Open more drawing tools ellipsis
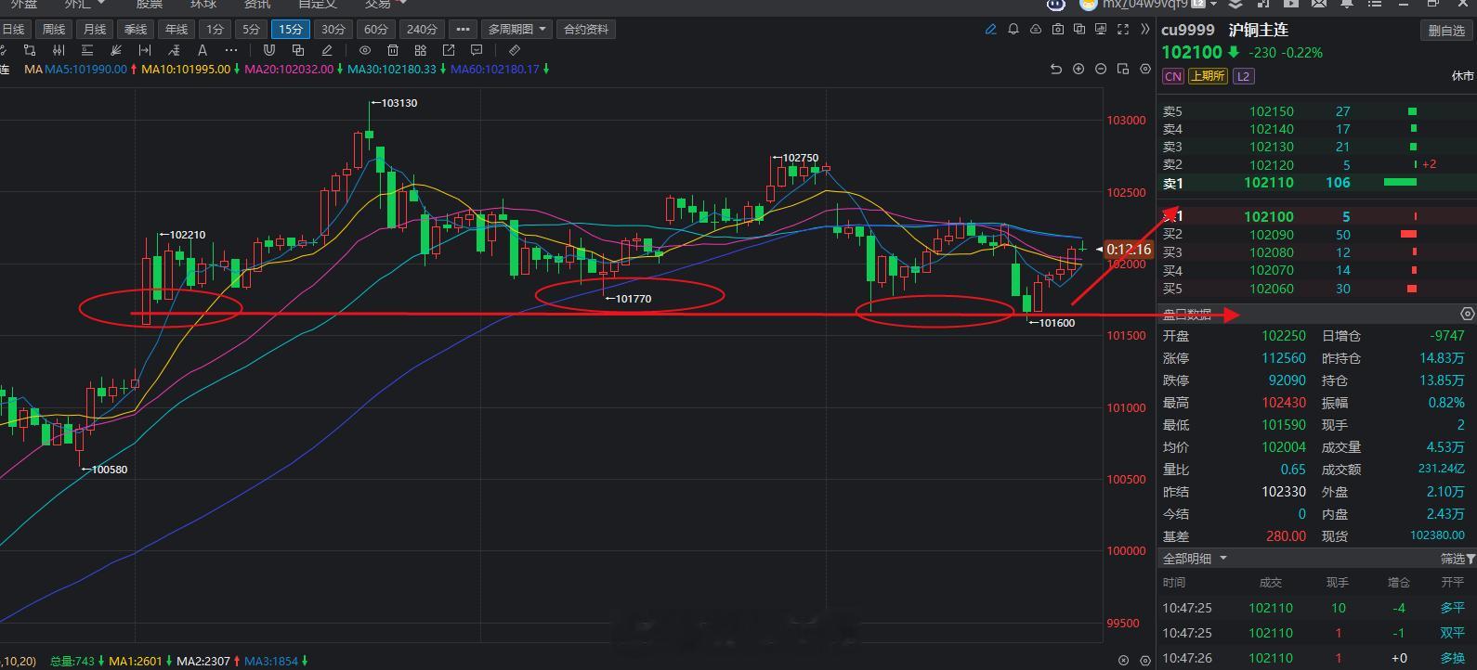 230,50
